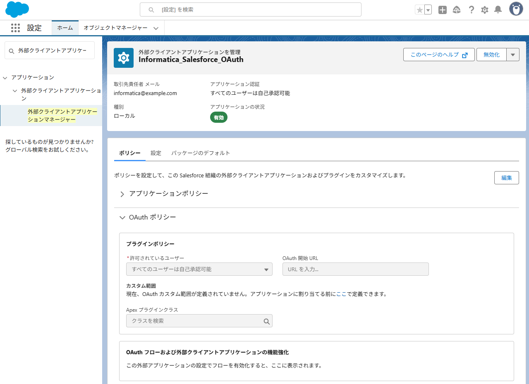The height and width of the screenshot is (384, 529).
Task: Click the quick find magnifier icon
Action: (12, 51)
